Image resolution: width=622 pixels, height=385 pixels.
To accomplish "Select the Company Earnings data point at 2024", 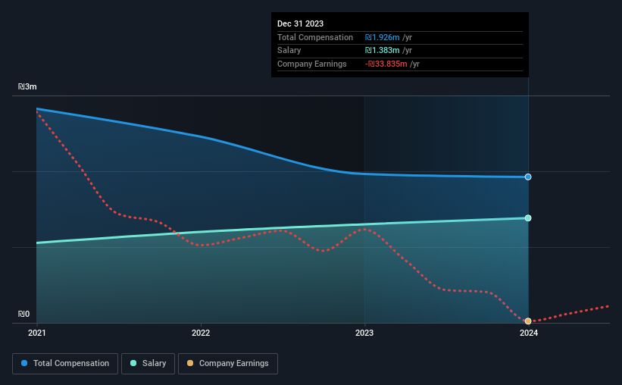I will point(528,321).
